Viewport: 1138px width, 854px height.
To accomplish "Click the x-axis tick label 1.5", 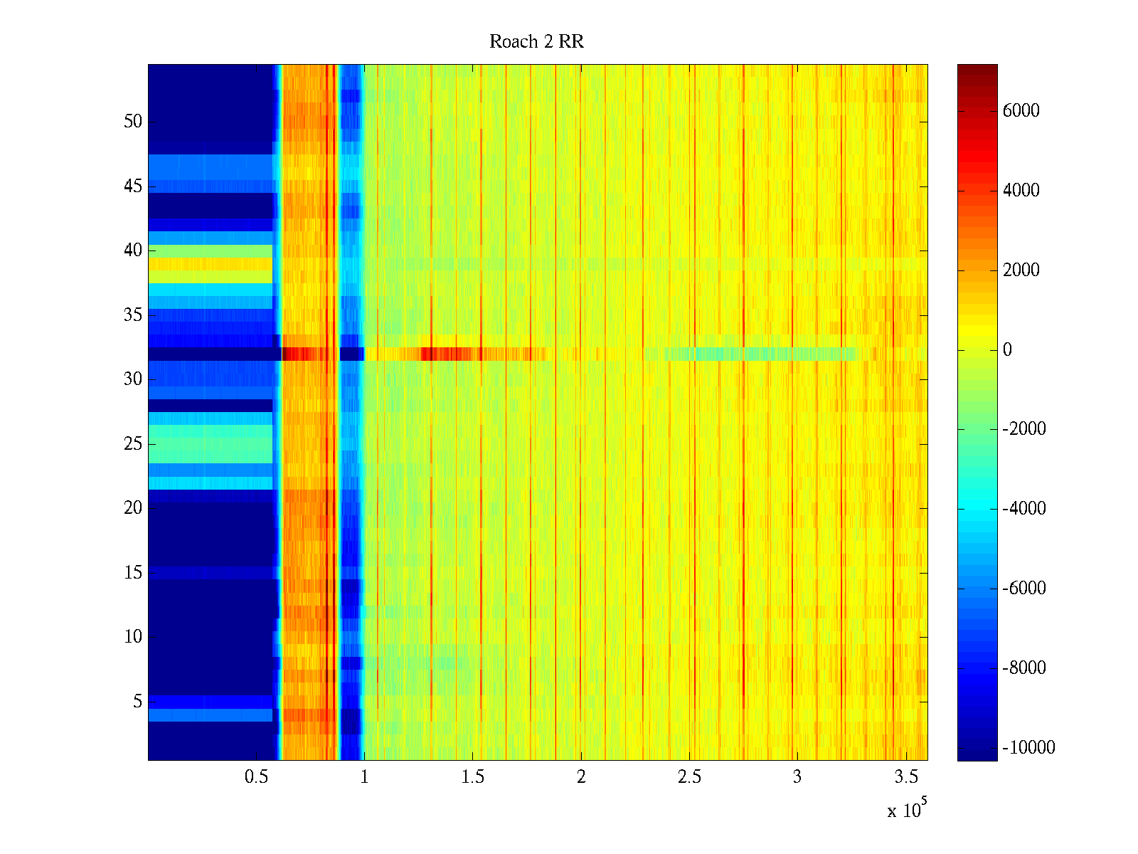I will pos(472,777).
